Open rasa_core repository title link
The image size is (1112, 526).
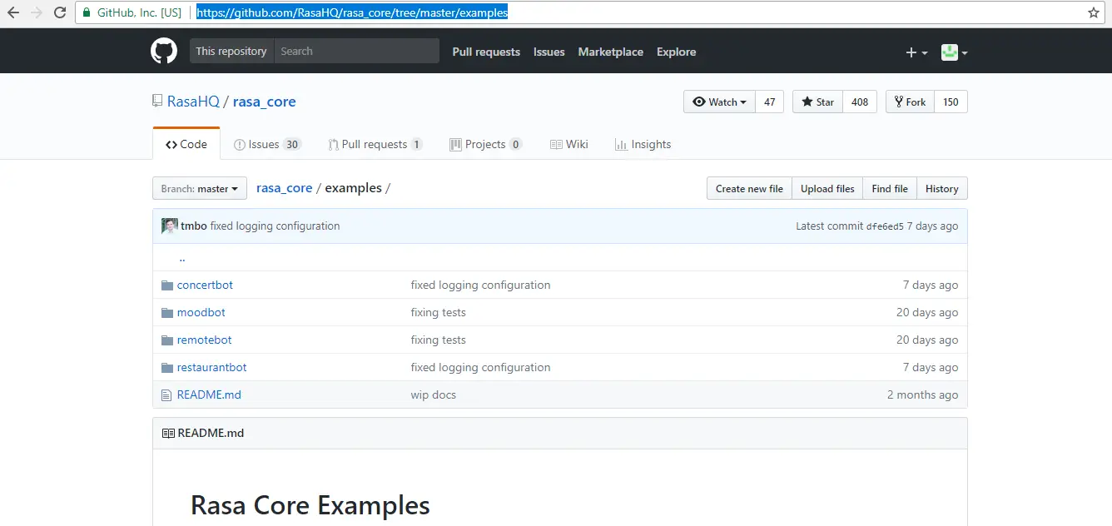(x=265, y=102)
